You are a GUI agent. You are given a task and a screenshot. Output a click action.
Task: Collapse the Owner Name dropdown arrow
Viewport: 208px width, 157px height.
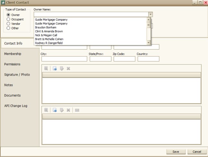point(150,14)
